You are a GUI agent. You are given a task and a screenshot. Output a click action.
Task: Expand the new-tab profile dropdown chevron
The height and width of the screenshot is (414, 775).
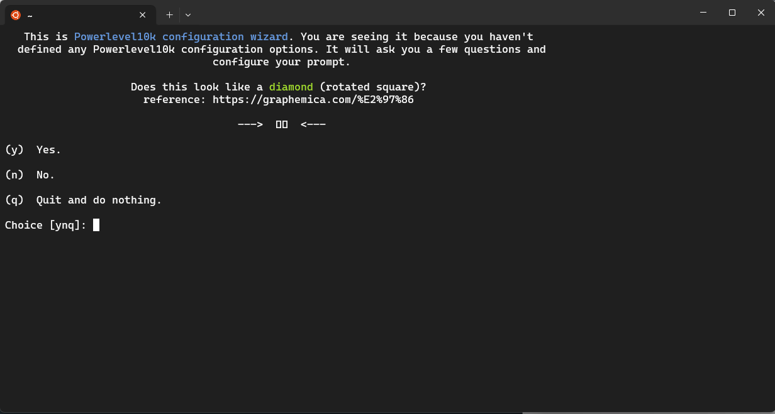(x=188, y=14)
